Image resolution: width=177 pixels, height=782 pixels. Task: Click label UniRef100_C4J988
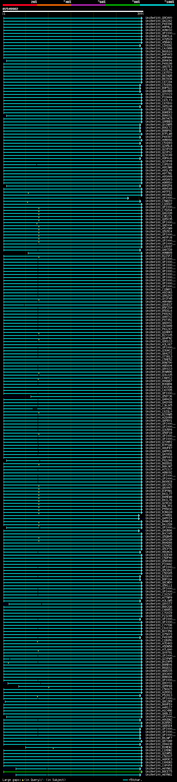tap(159, 48)
